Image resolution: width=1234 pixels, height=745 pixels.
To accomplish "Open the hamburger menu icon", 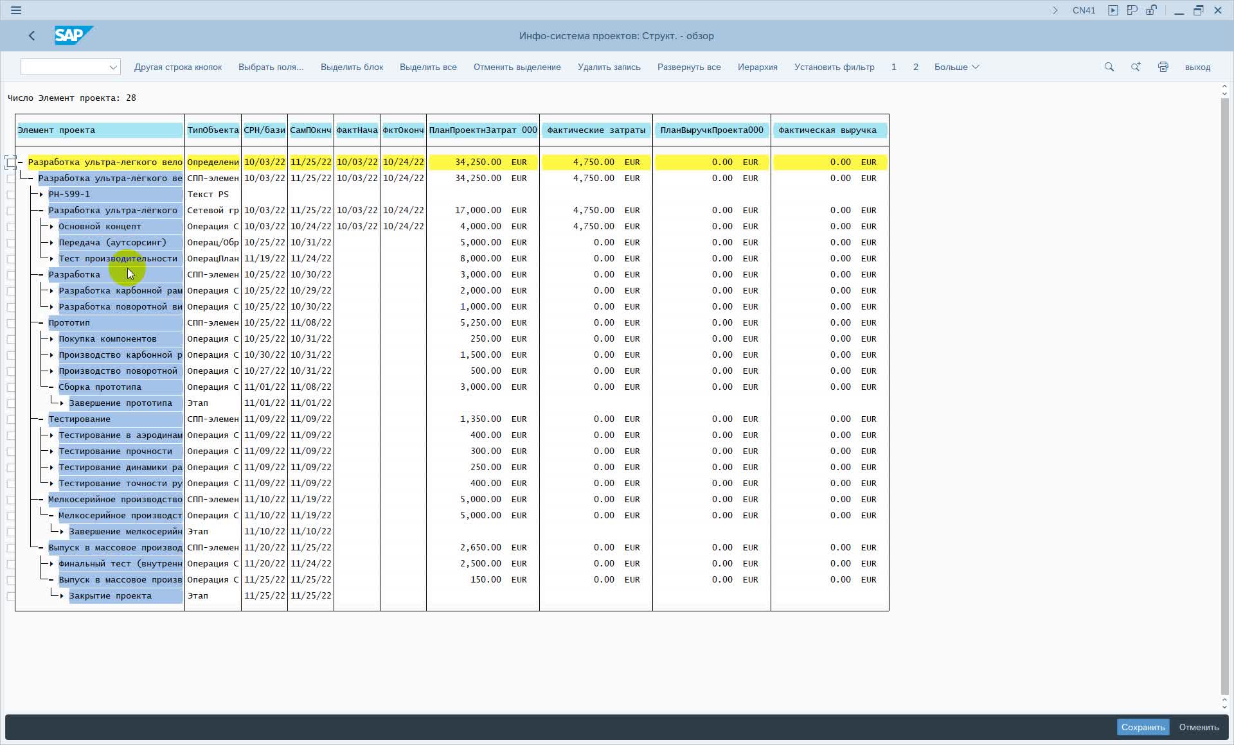I will click(x=16, y=10).
